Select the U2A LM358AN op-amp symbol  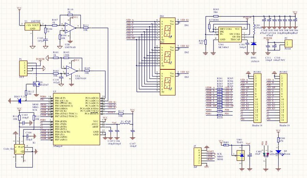[x=71, y=70]
